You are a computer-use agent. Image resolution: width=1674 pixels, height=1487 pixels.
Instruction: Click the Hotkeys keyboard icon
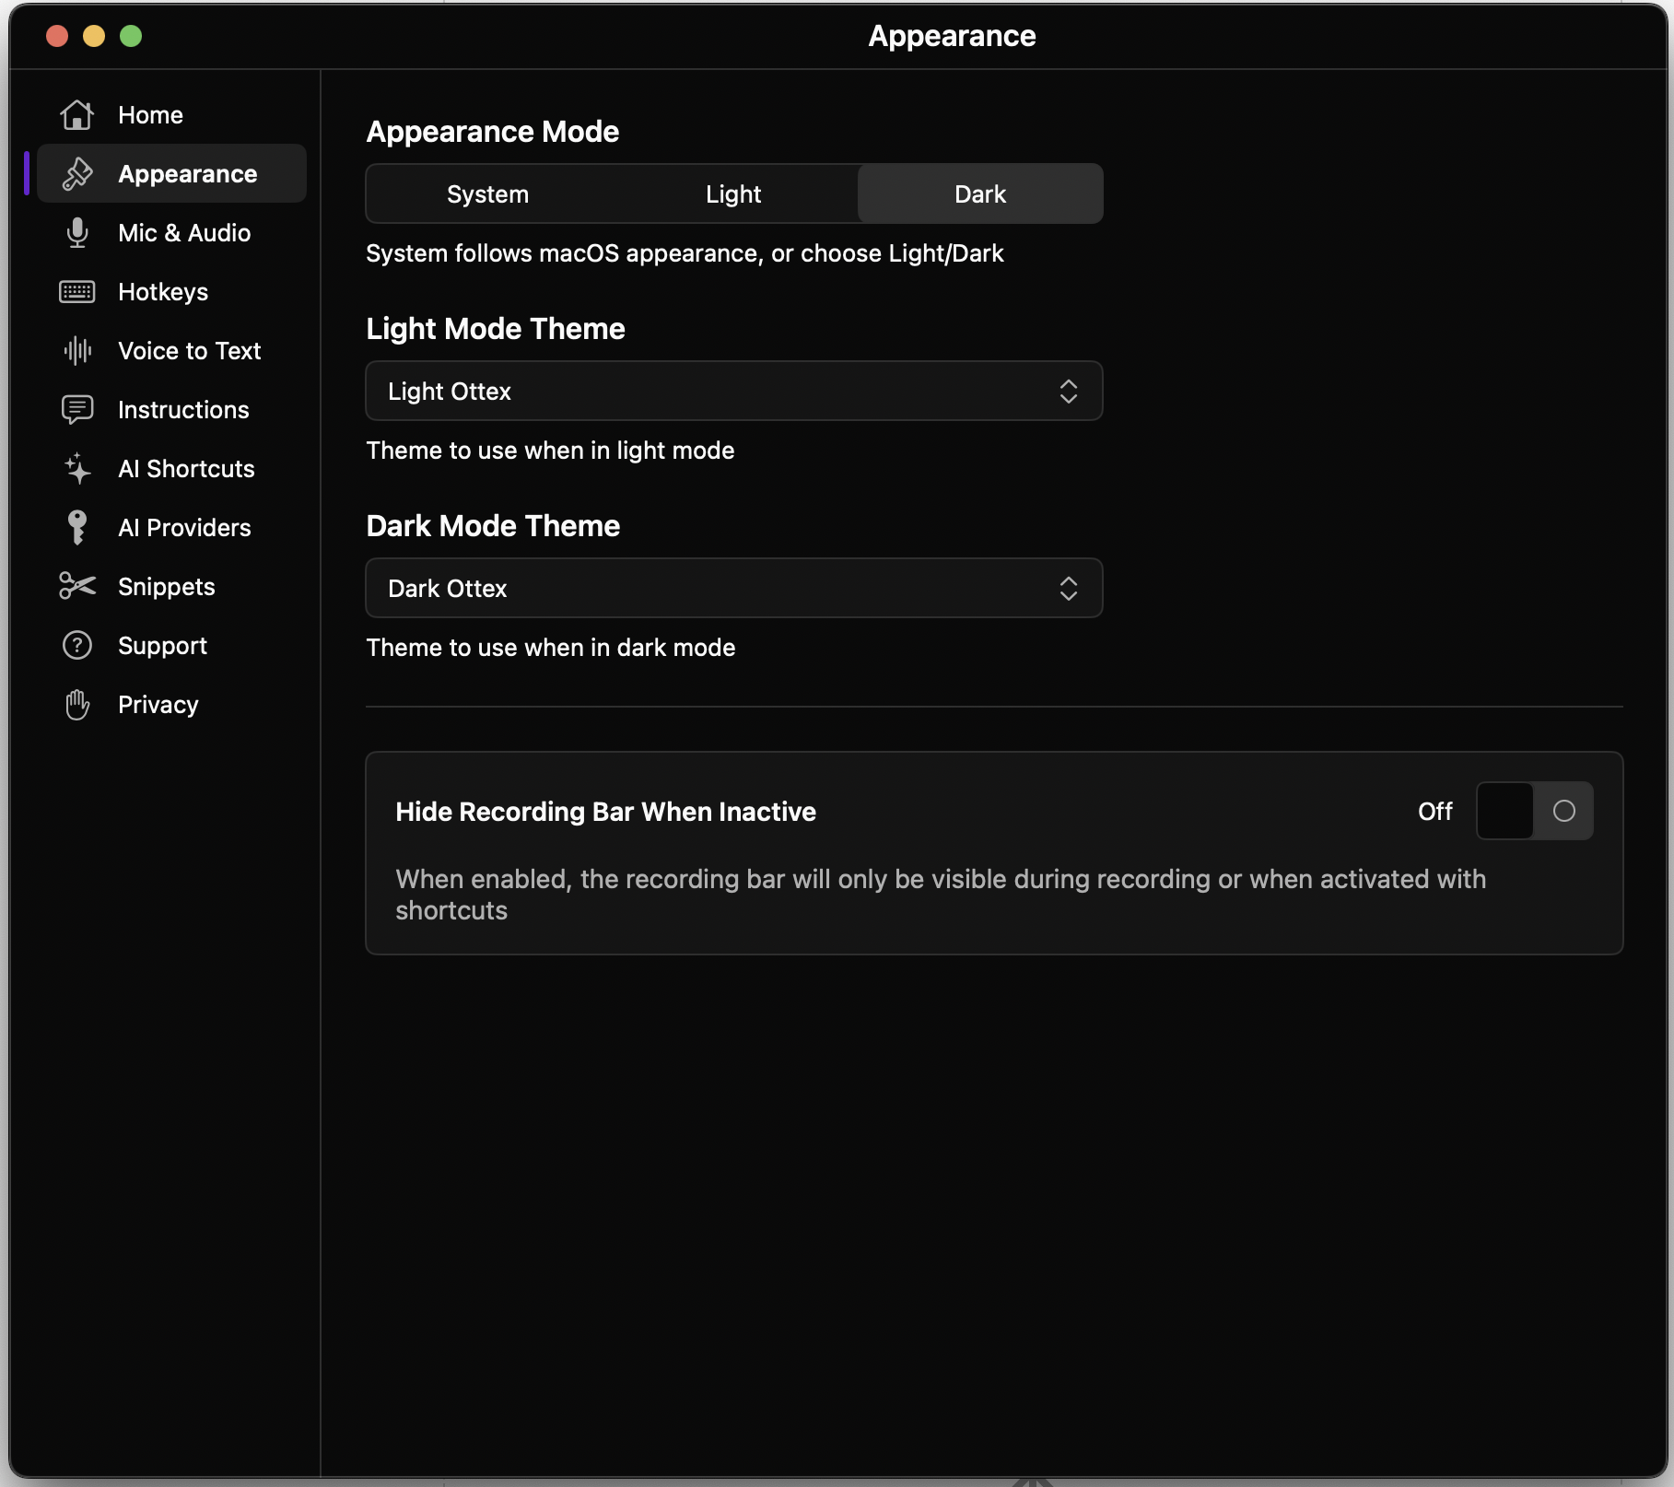(77, 291)
